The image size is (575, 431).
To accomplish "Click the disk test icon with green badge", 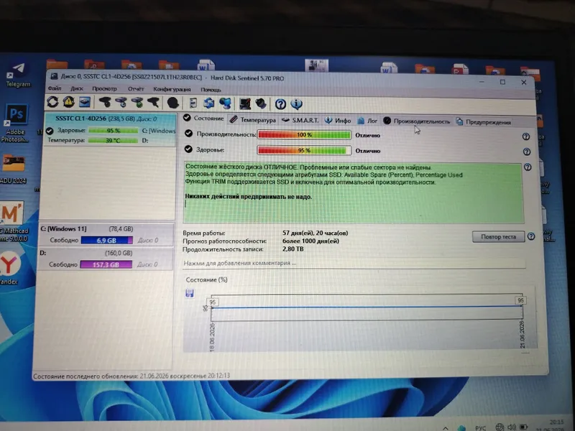I will coord(137,102).
